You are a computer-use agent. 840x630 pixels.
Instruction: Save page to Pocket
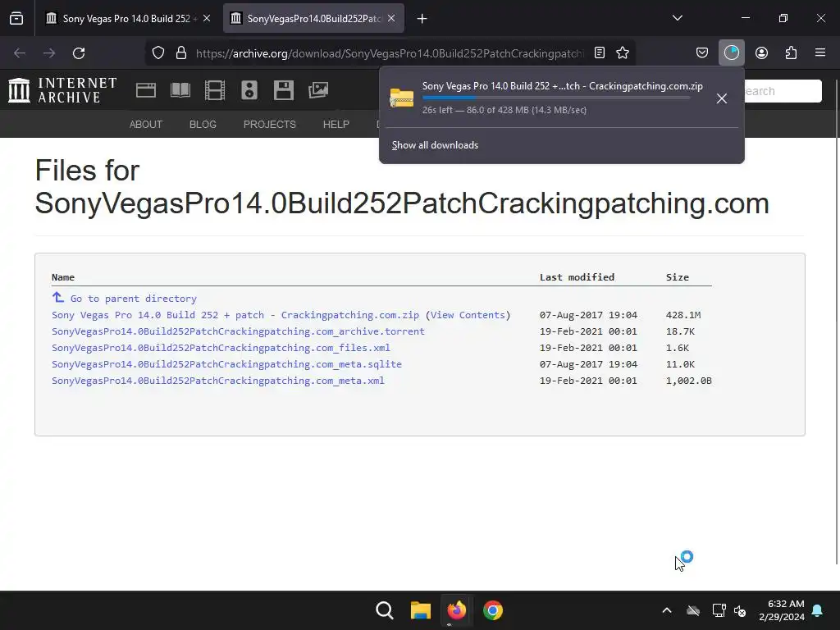702,52
